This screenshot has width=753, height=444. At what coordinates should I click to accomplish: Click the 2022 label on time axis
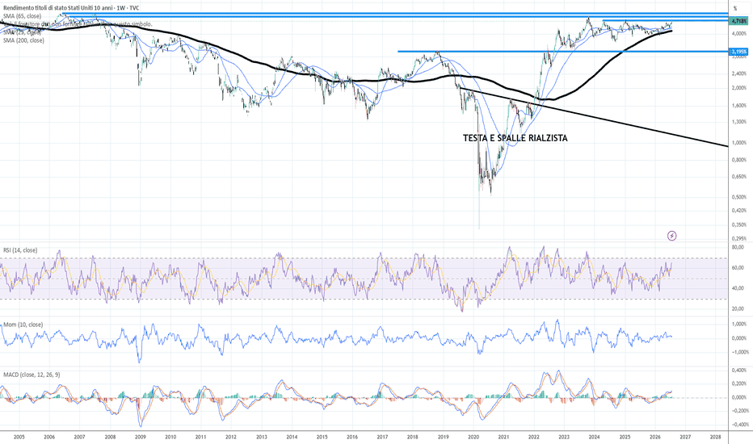533,437
